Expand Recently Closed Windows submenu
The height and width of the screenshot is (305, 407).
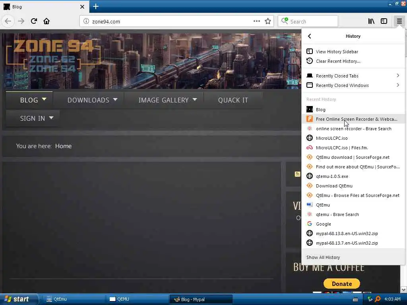353,85
